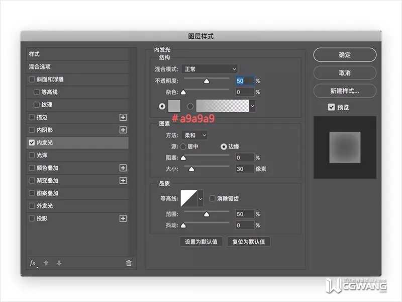Move effect down with arrow icon
The image size is (402, 302).
[59, 263]
